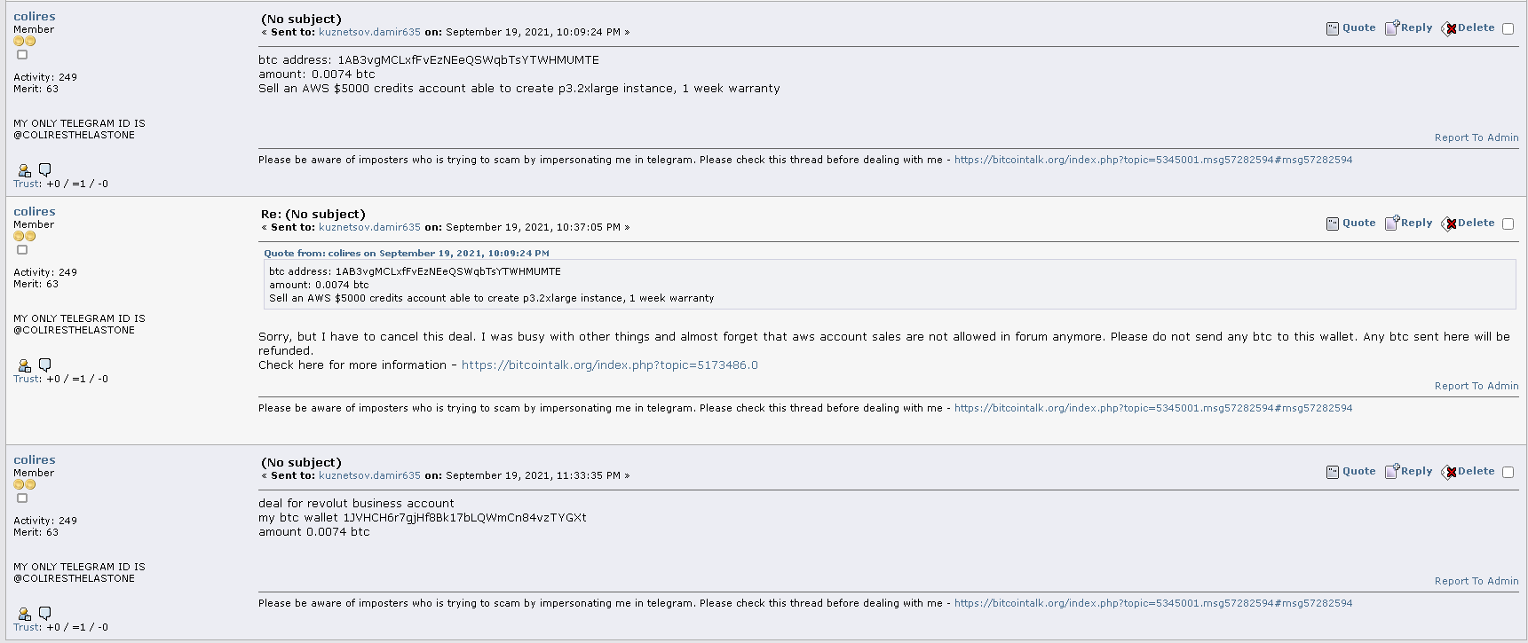Viewport: 1528px width, 643px height.
Task: Check the box for the 11:33:35 PM message
Action: click(x=1508, y=472)
